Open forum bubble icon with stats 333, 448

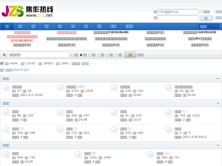(x=6, y=130)
